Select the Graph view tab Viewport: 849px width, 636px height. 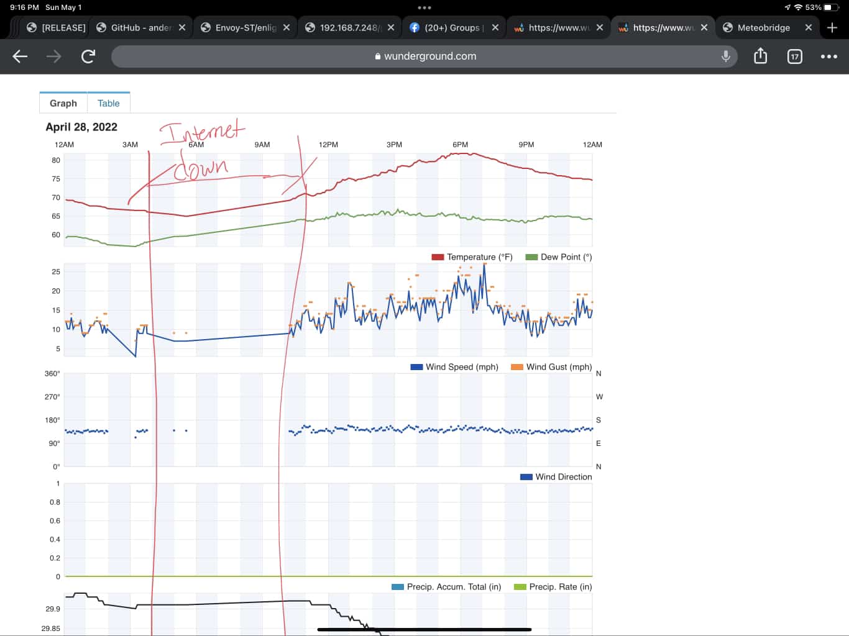pos(63,103)
